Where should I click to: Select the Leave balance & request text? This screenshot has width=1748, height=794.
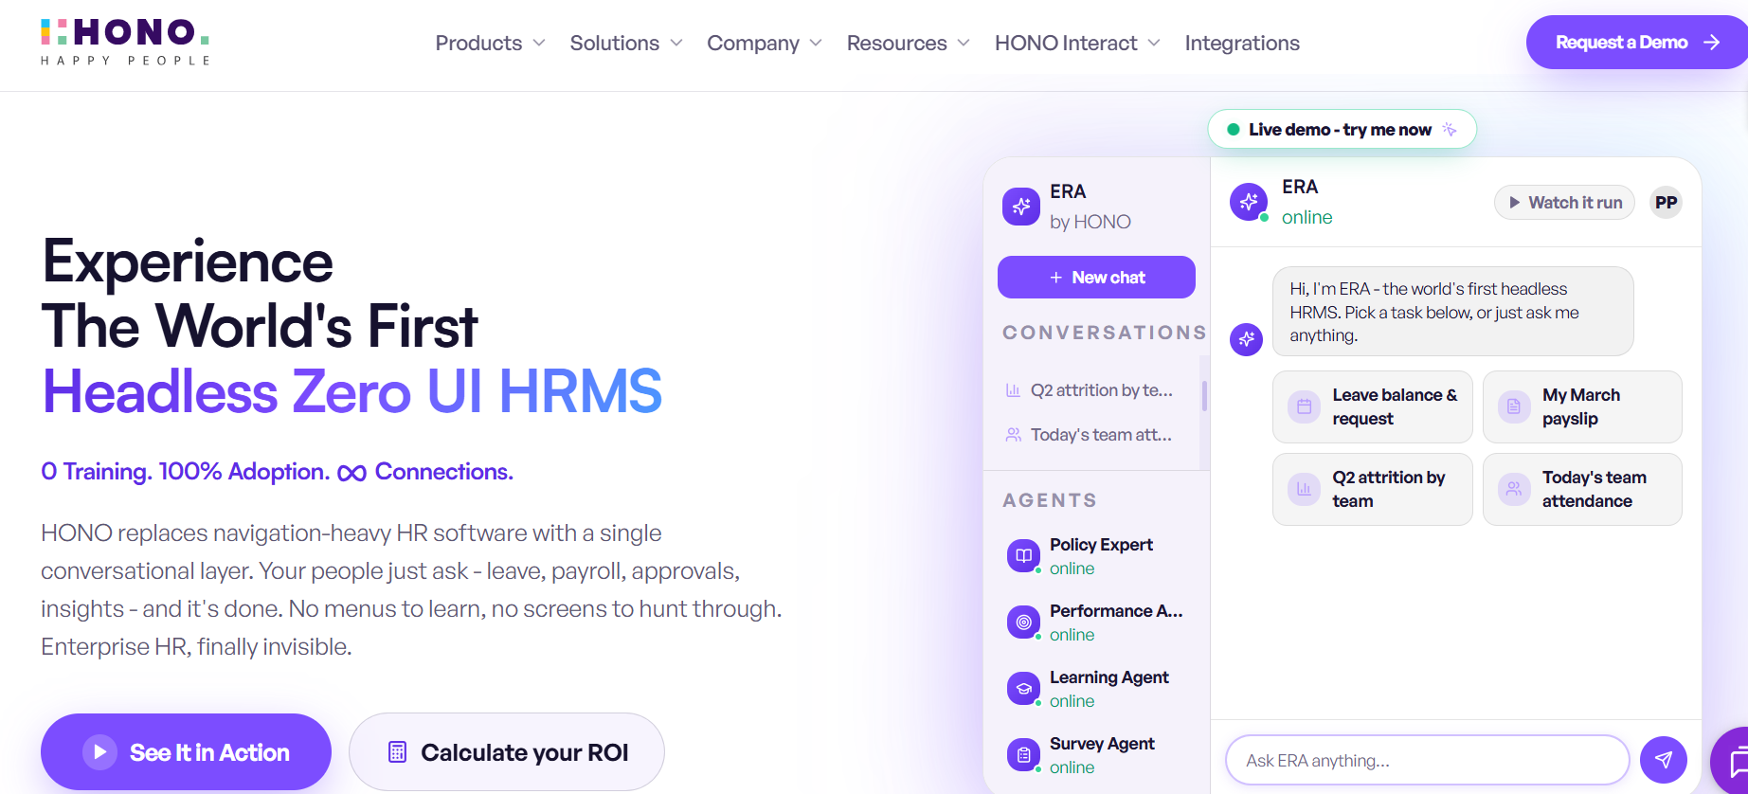(1395, 406)
